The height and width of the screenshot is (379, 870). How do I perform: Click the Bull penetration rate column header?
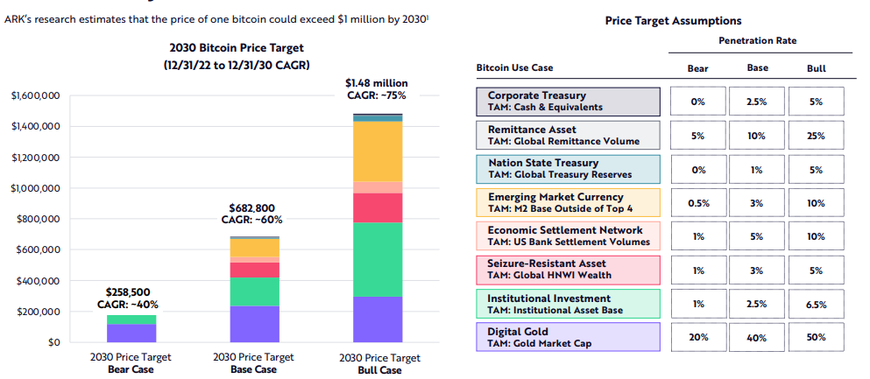click(816, 67)
